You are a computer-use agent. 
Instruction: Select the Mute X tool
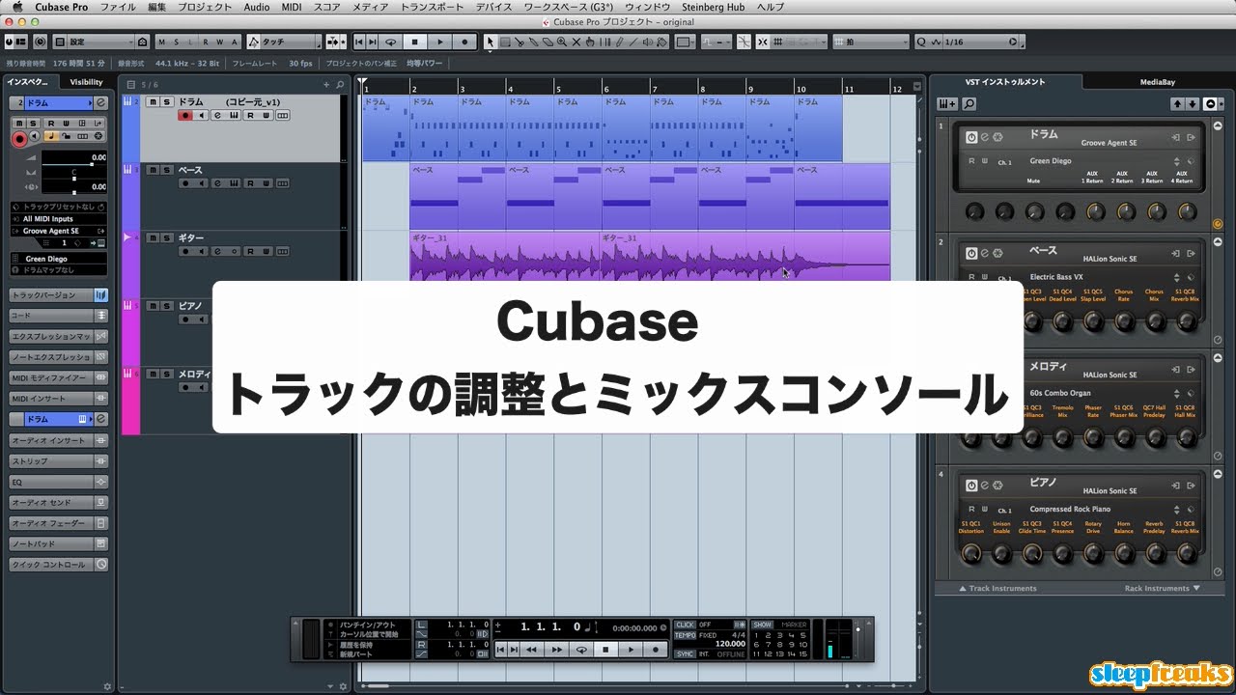pyautogui.click(x=576, y=42)
